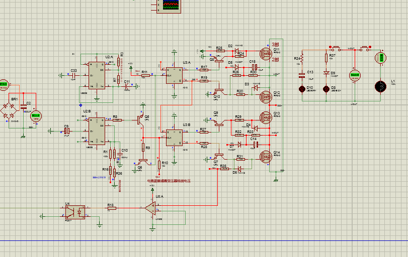The height and width of the screenshot is (257, 408).
Task: Select resistor R8
Action: 117,120
